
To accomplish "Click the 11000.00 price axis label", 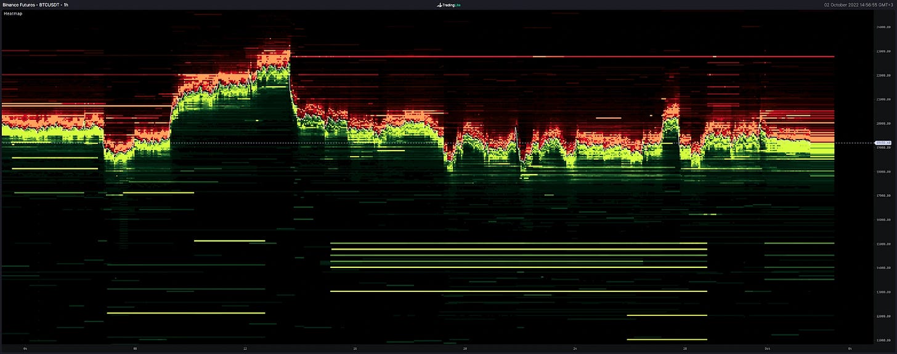I will click(883, 340).
